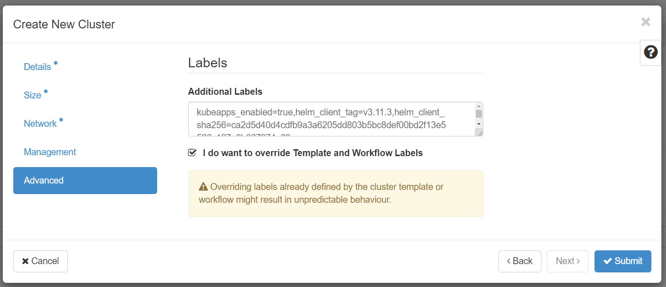Go to the Details step
The image size is (666, 287).
(x=38, y=67)
